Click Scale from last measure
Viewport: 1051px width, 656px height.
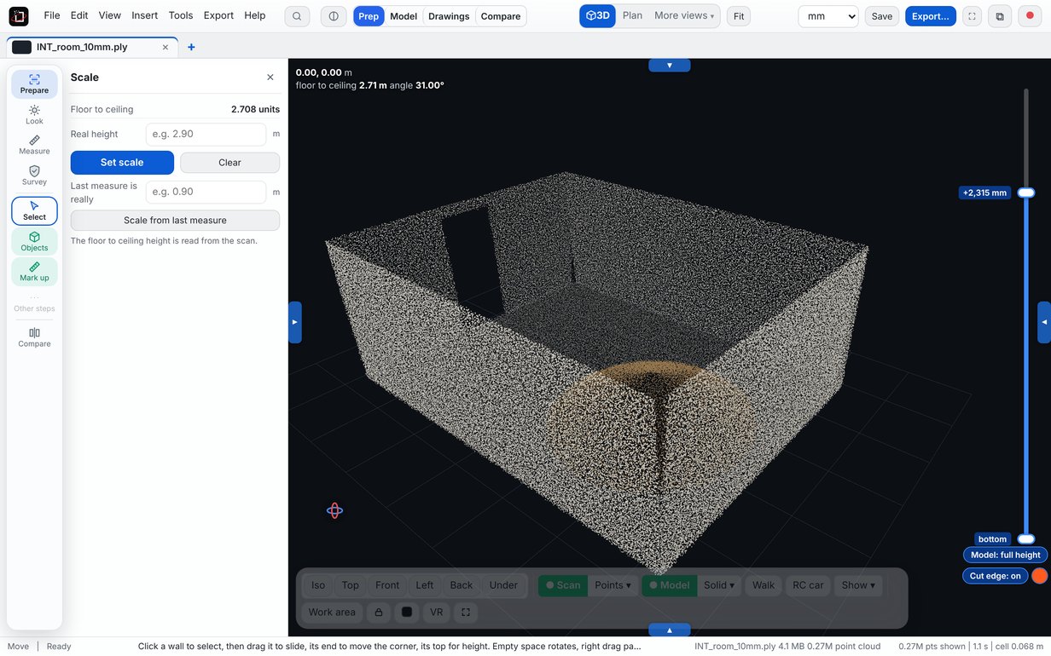175,220
